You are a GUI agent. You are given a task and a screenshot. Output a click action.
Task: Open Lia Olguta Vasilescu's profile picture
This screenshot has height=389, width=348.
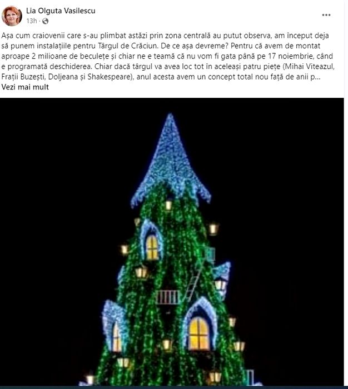click(x=12, y=16)
